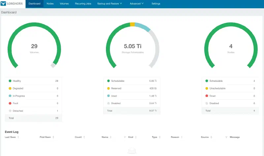Expand the Backup and Restore menu

[x=110, y=4]
